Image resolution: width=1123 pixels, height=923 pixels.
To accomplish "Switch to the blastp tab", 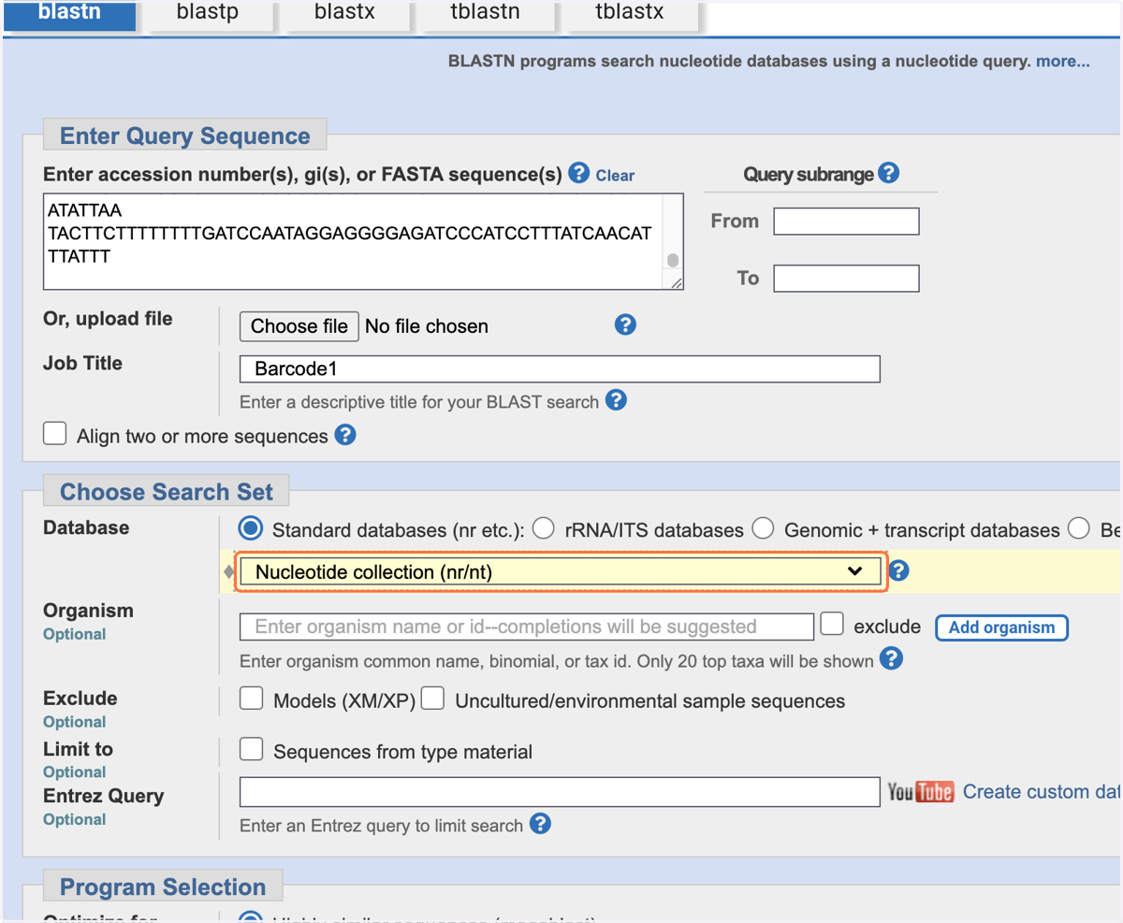I will [x=211, y=16].
